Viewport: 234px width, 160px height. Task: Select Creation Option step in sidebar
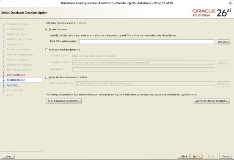click(16, 80)
